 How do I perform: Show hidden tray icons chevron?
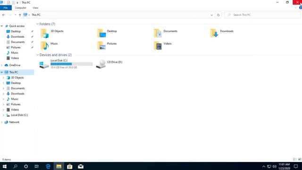pos(264,166)
